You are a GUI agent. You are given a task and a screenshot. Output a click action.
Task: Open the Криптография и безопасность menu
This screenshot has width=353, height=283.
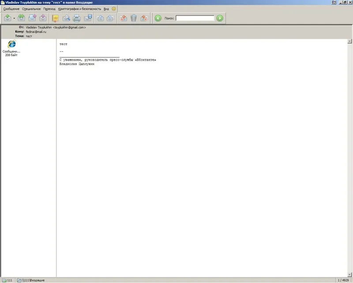[79, 9]
